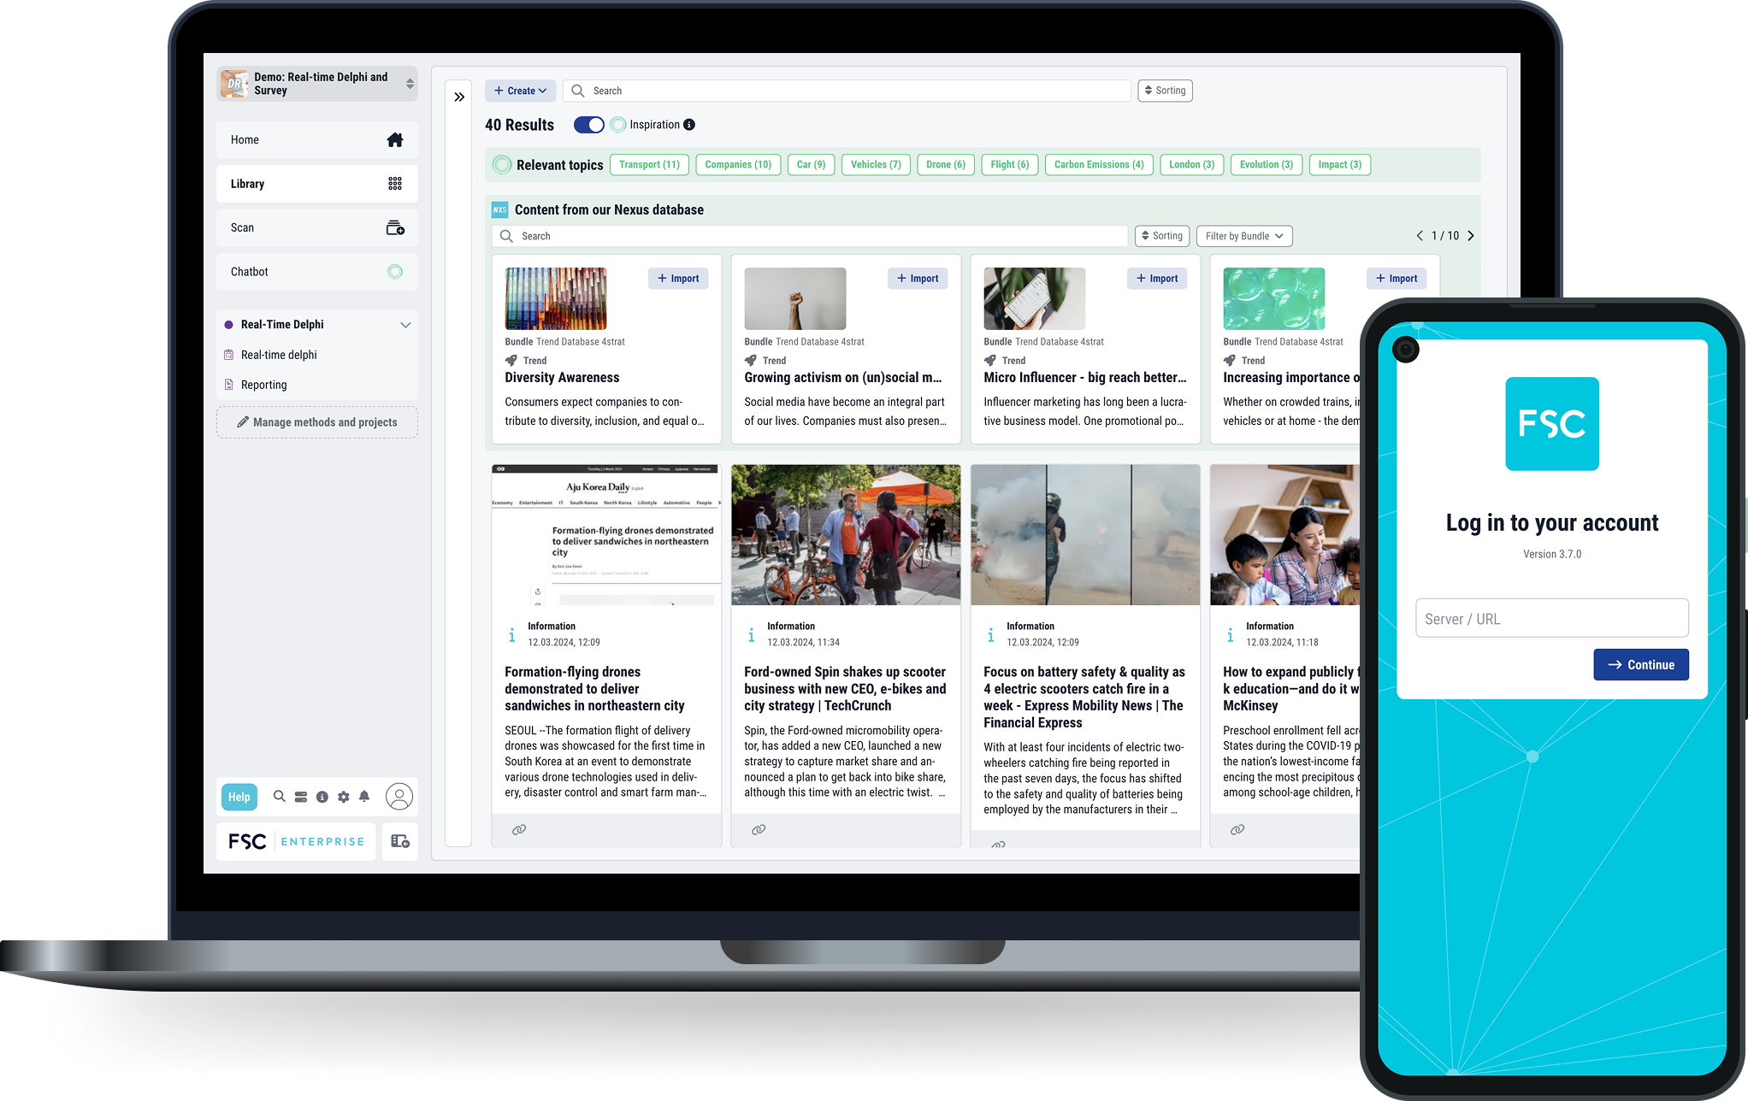Collapse sidebar using bottom-right panel icon
The height and width of the screenshot is (1101, 1748).
[x=399, y=842]
